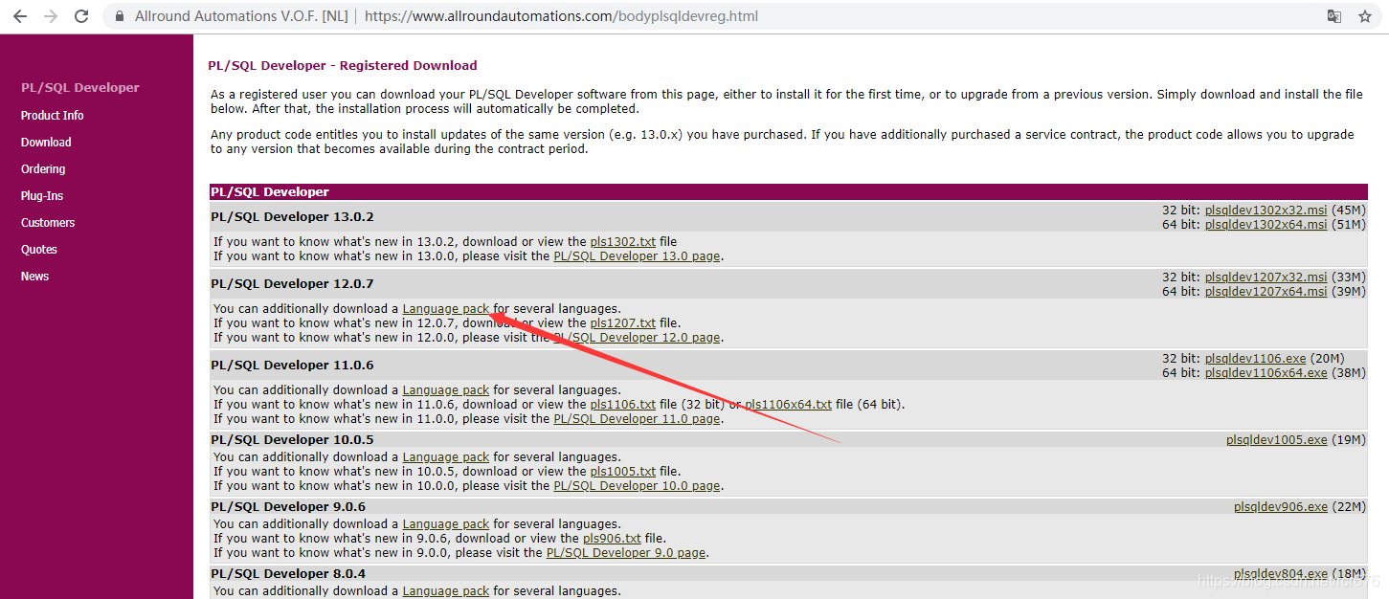Click the purple 'PL/SQL Developer' table header
The image size is (1389, 599).
(789, 192)
